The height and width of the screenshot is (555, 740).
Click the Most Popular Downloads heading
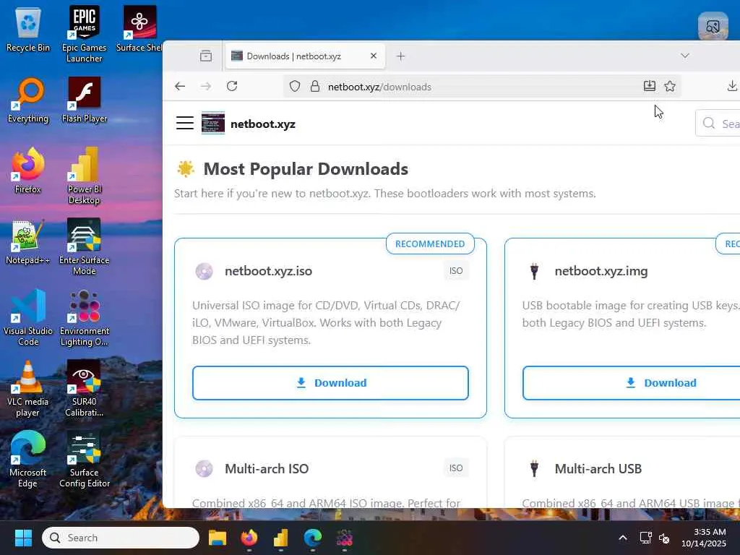[x=306, y=169]
